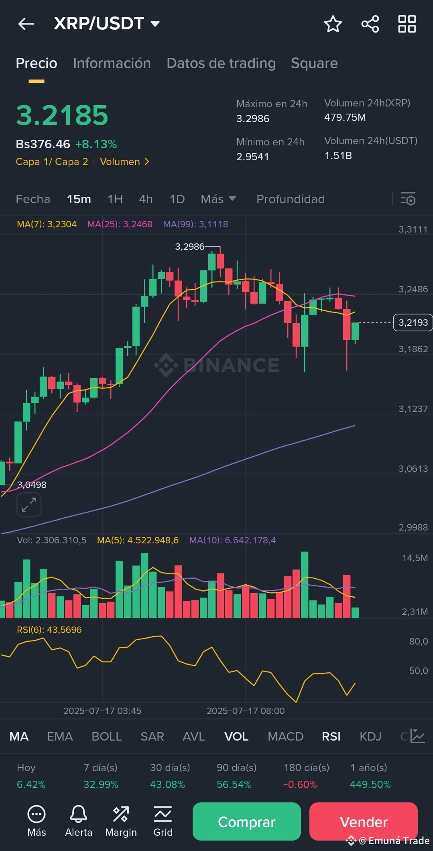Toggle the RSI indicator off

pyautogui.click(x=331, y=736)
